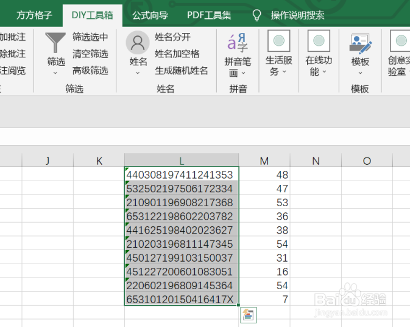Click 姓名加空格 button
Screen dimensions: 410x327
(x=177, y=54)
